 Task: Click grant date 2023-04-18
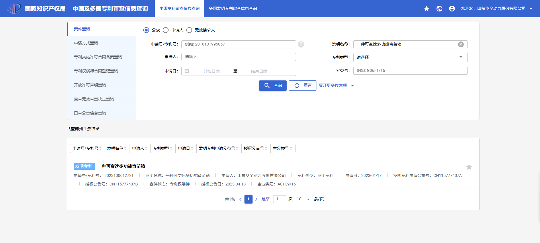[x=236, y=184]
